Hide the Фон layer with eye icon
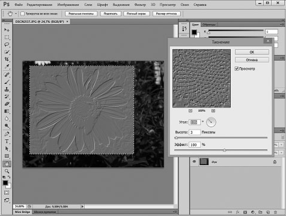 click(x=194, y=161)
